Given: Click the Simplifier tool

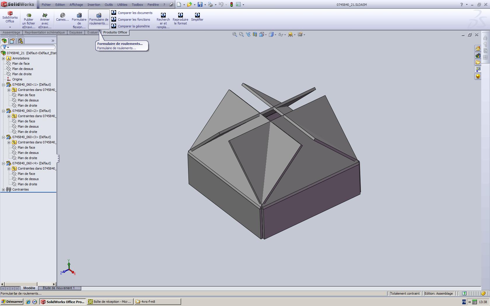Looking at the screenshot, I should (x=197, y=17).
